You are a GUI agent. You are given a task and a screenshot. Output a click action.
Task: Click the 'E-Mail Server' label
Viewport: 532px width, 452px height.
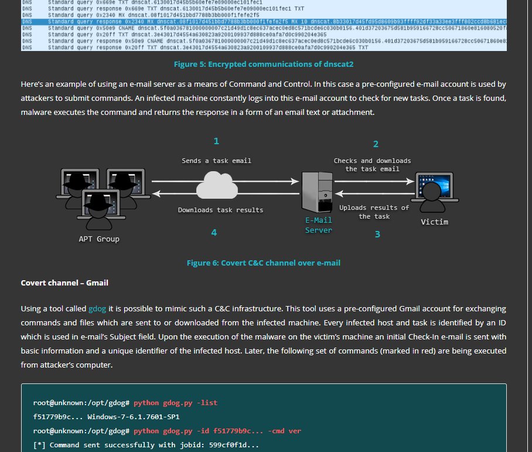tap(318, 225)
